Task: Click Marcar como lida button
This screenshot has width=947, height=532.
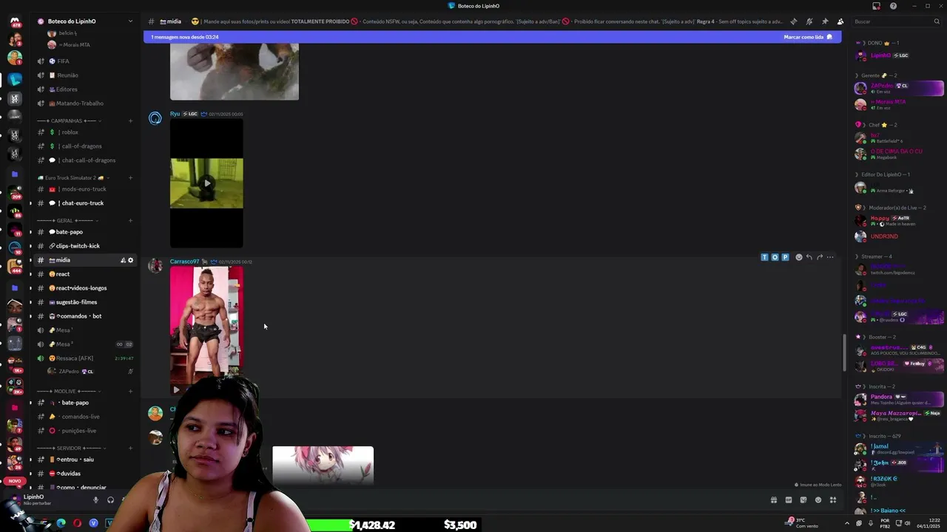Action: pos(808,37)
